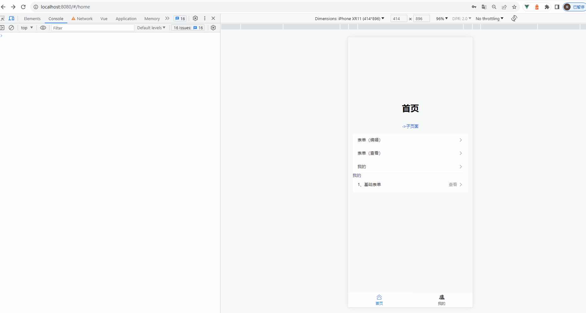Edit the viewport width field 414
The width and height of the screenshot is (586, 313).
[399, 19]
